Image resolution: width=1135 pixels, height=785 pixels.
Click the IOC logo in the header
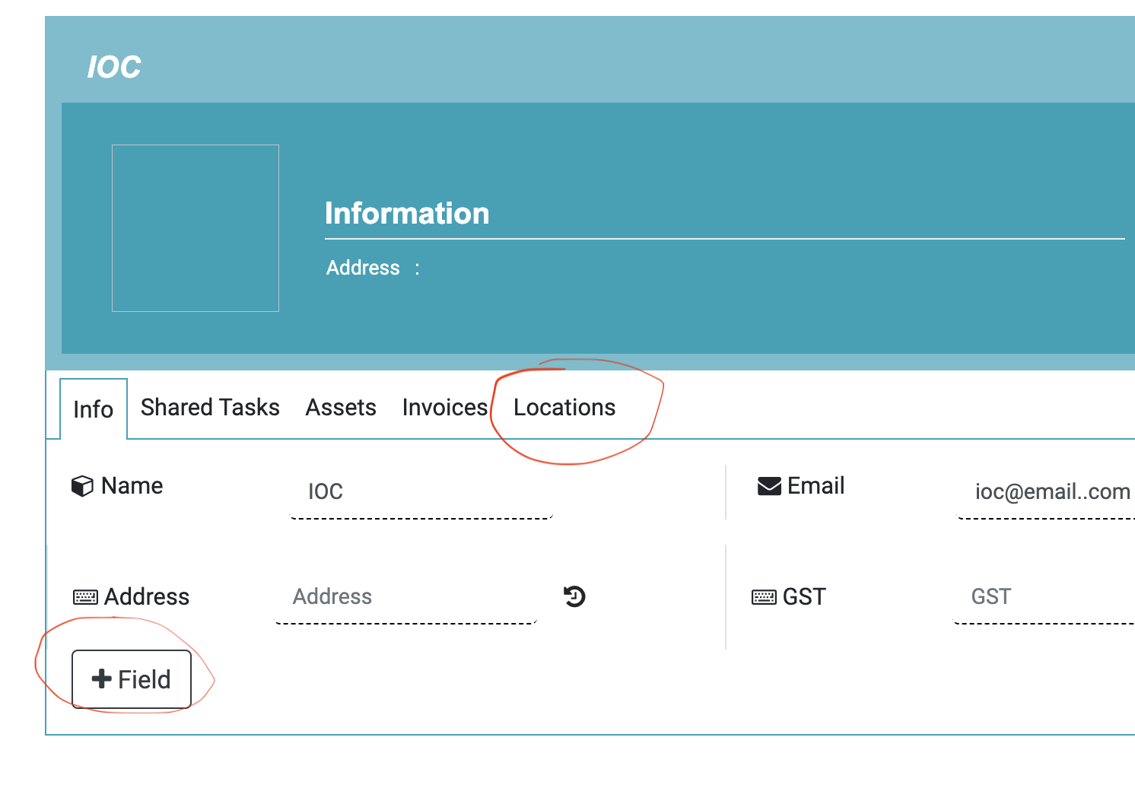tap(114, 66)
